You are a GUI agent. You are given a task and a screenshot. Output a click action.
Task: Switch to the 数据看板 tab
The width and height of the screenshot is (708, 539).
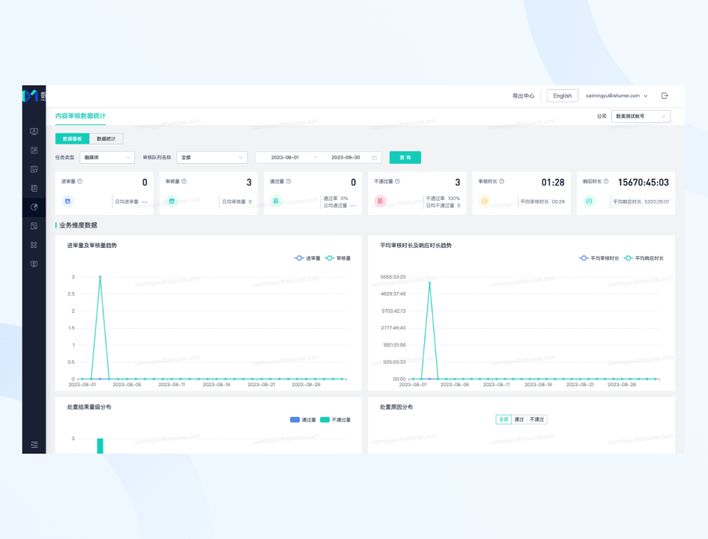[x=72, y=139]
